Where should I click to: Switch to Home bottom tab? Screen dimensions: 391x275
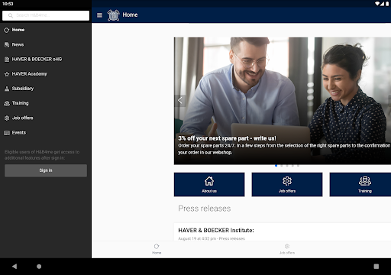[x=157, y=249]
